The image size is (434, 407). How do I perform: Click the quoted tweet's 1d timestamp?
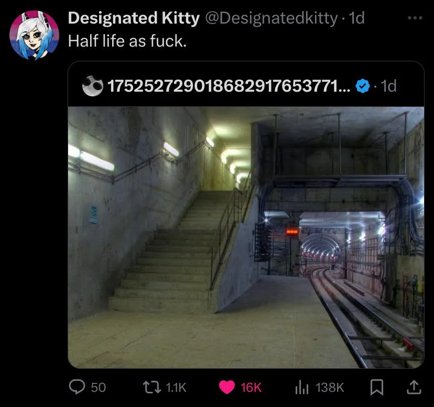click(388, 86)
